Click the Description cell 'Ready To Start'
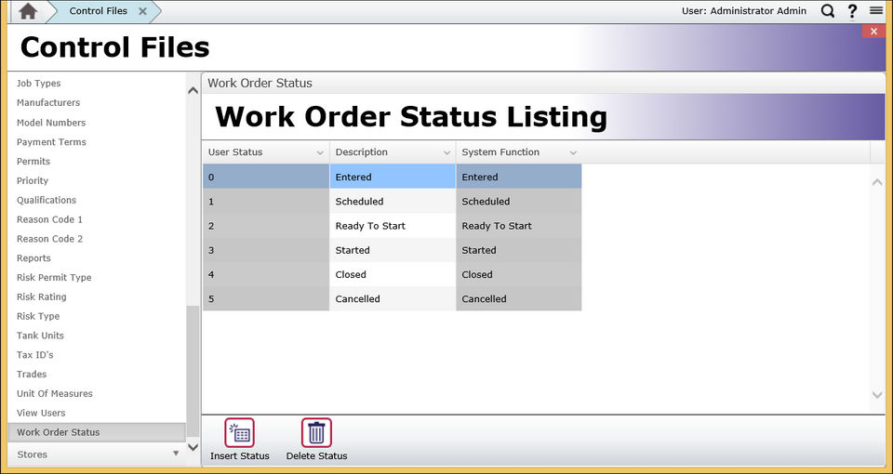This screenshot has width=893, height=474. [x=393, y=226]
